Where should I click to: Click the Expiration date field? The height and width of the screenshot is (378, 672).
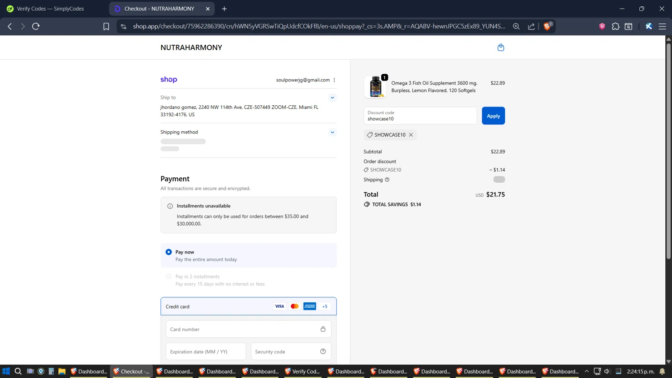click(x=206, y=352)
